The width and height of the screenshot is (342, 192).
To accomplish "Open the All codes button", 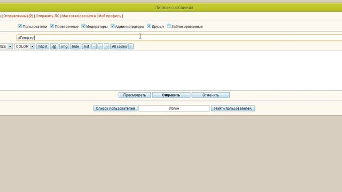I will coord(119,46).
